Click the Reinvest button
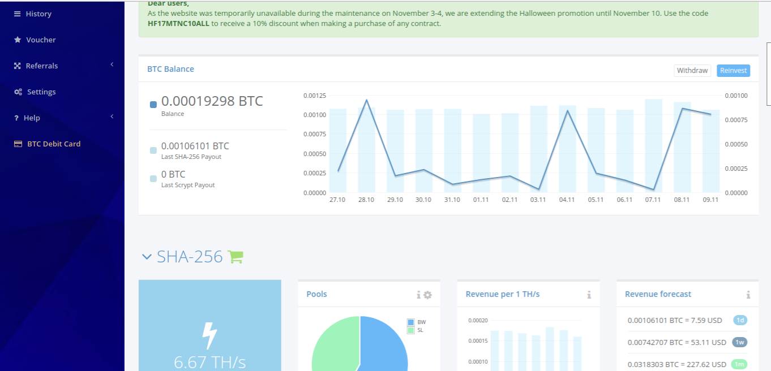Viewport: 771px width, 371px height. pyautogui.click(x=734, y=71)
